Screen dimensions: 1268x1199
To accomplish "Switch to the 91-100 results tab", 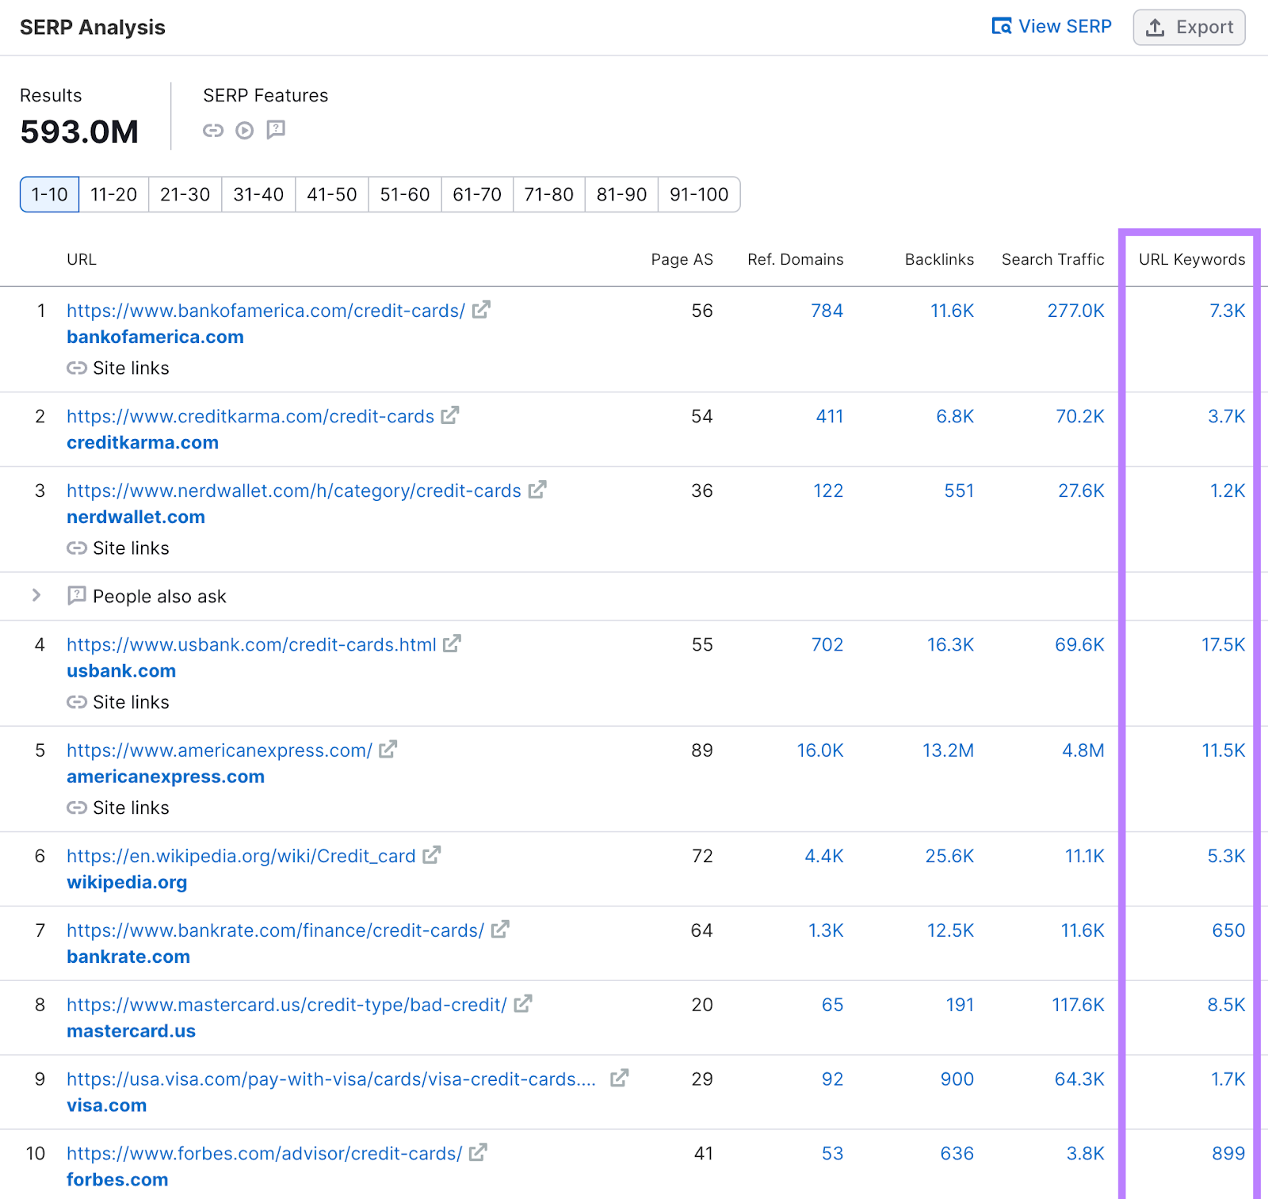I will click(699, 194).
